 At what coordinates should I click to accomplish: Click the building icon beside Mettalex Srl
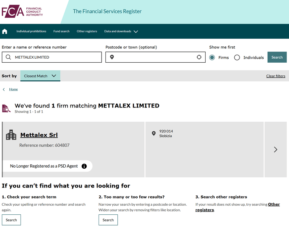pos(11,135)
